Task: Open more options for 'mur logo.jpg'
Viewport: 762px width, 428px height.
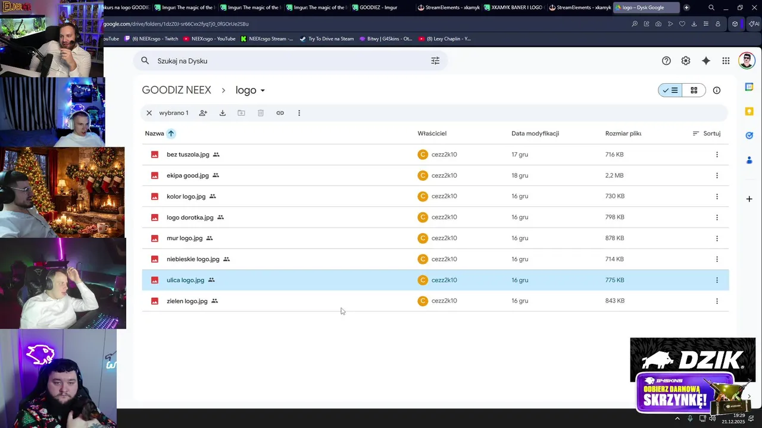Action: 717,238
